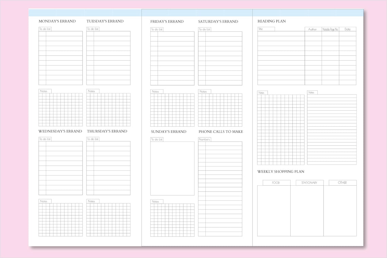Click the Numbers label above the calls list

coord(204,139)
